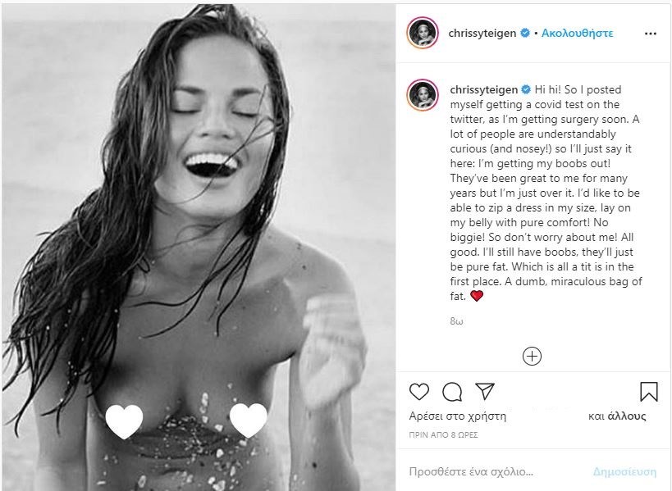Focus the Προσθέστε ένα σχόλιο comment field
The width and height of the screenshot is (672, 491).
(492, 472)
